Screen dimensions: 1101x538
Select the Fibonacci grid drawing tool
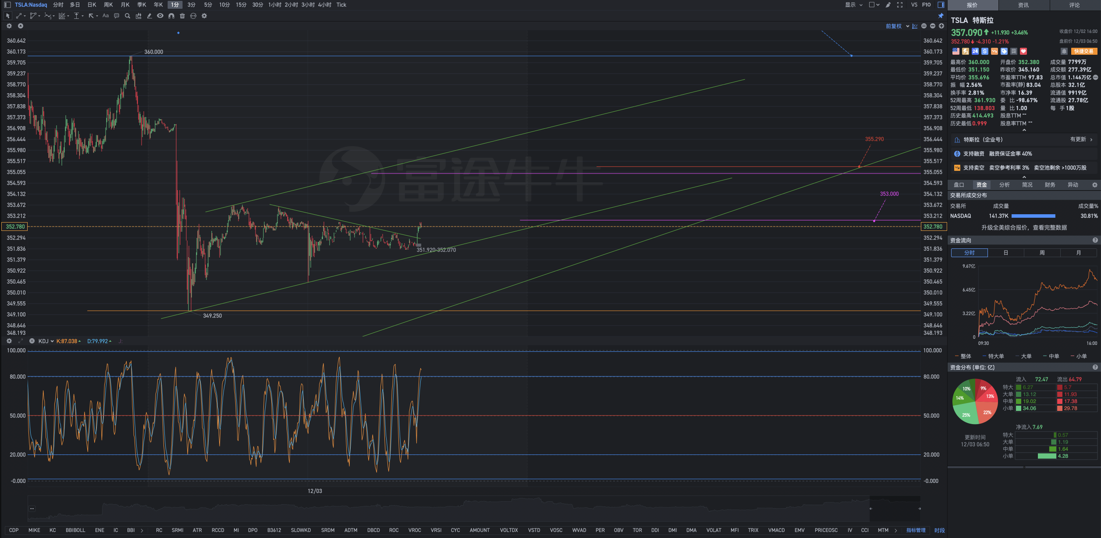pos(63,16)
